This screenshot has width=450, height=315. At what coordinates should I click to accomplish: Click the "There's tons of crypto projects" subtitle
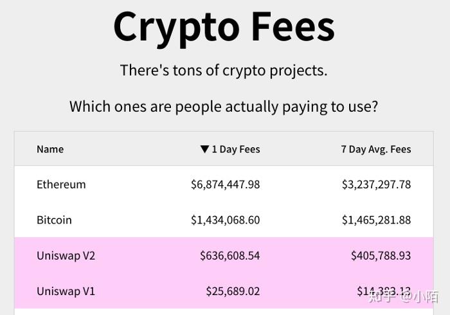pos(224,70)
